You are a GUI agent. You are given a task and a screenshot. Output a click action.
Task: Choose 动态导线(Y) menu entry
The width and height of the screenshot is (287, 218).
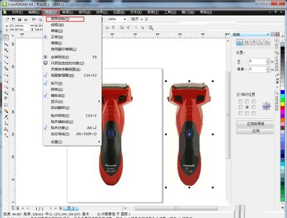coord(72,134)
